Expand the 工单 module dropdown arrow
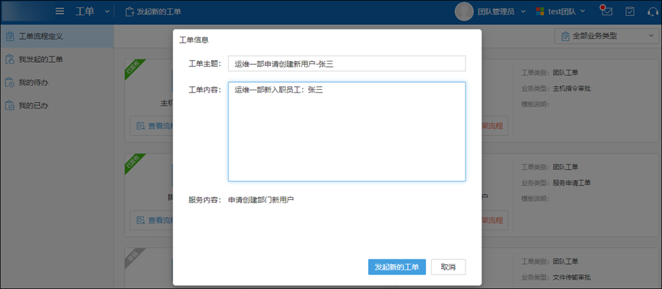Viewport: 662px width, 289px height. 106,12
